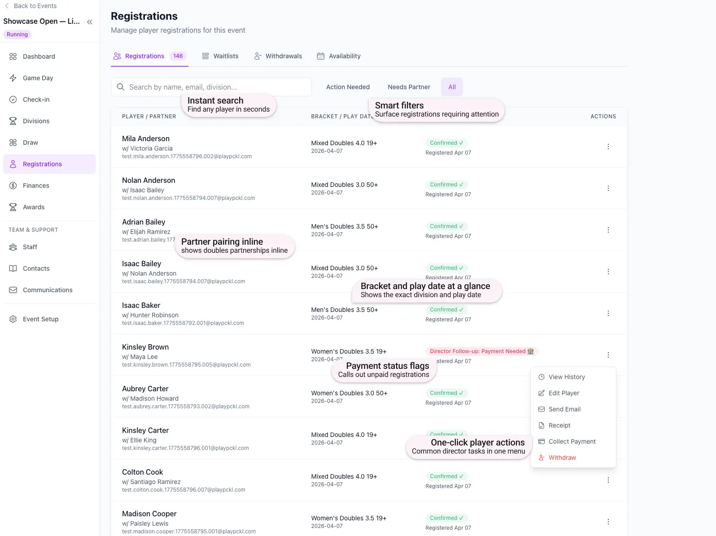Select the All filter
The height and width of the screenshot is (536, 716).
[x=452, y=87]
